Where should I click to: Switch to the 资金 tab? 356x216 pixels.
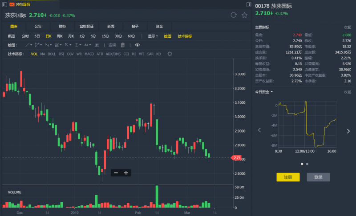(159, 27)
